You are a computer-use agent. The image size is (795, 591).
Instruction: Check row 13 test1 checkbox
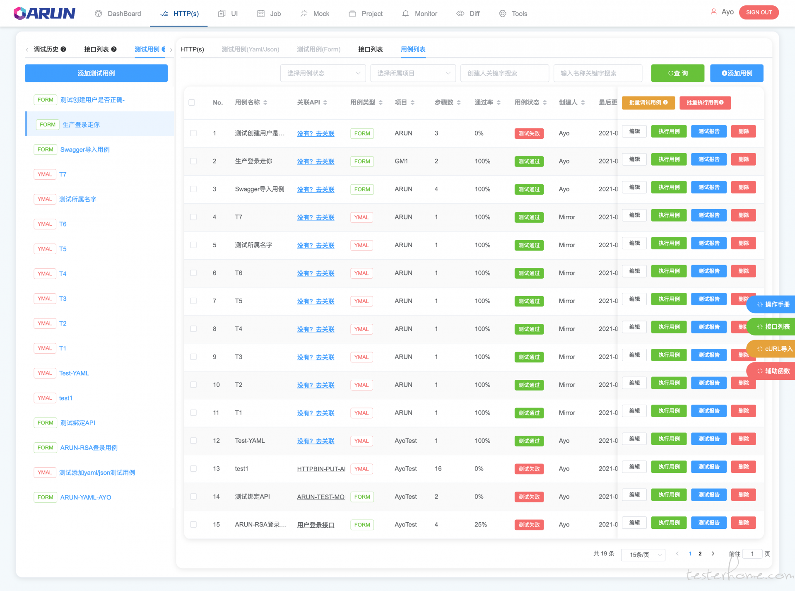(x=193, y=469)
